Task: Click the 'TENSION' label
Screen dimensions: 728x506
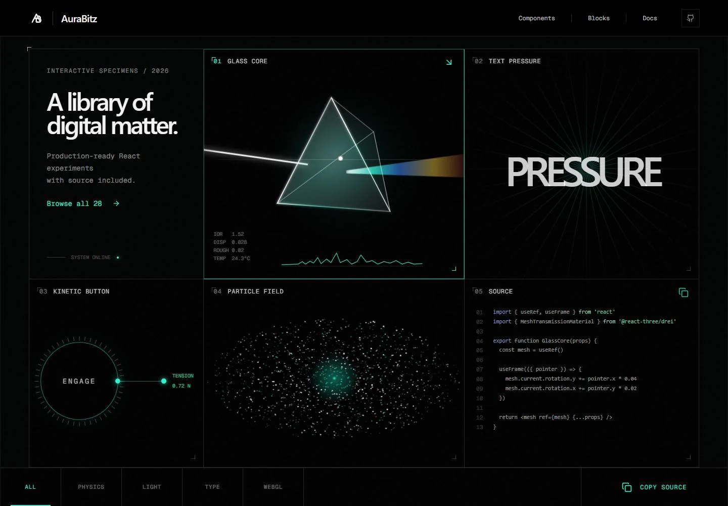Action: click(x=183, y=376)
